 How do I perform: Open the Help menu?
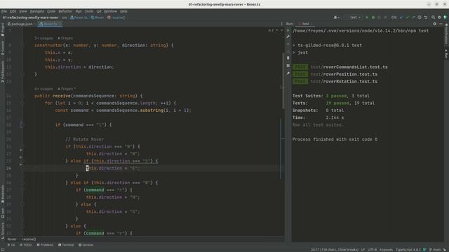pos(123,11)
